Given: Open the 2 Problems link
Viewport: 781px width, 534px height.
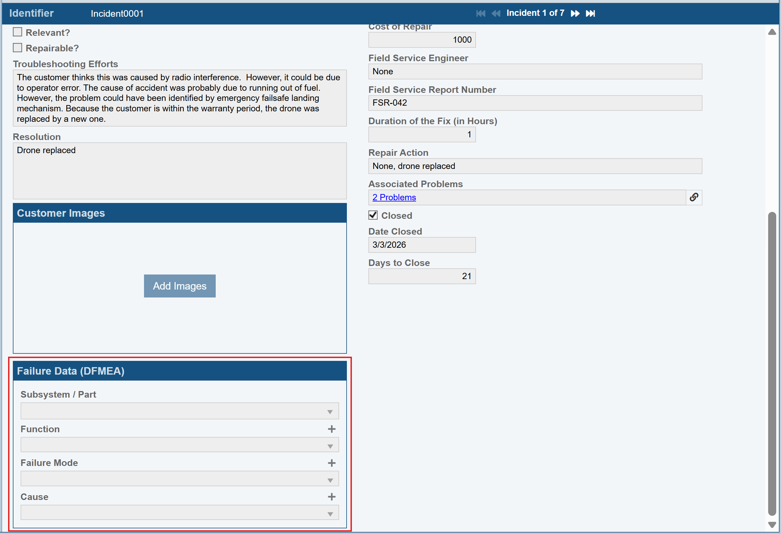Looking at the screenshot, I should click(x=394, y=197).
